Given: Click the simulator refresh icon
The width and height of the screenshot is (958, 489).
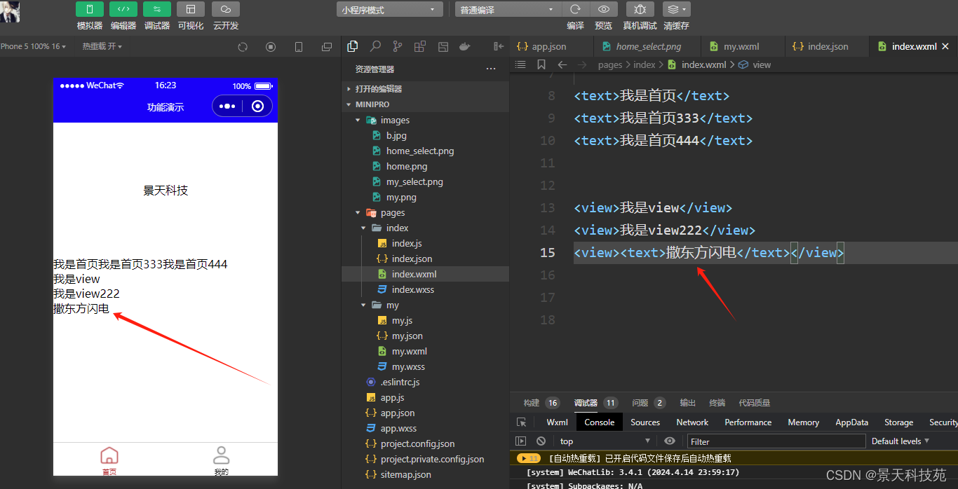Looking at the screenshot, I should point(243,47).
